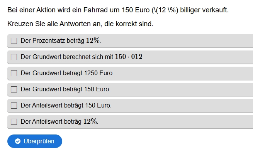Pick the label "Der Anteilswert beträgt 150 Euro."
Viewport: 253px width, 163px height.
66,106
